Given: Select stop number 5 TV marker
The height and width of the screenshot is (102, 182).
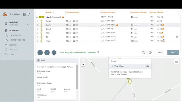Looking at the screenshot, I should pos(42,37).
